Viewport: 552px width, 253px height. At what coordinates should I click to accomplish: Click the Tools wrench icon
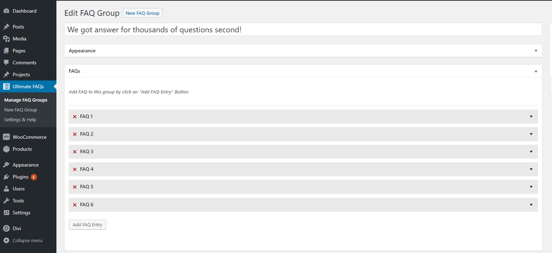(x=6, y=201)
